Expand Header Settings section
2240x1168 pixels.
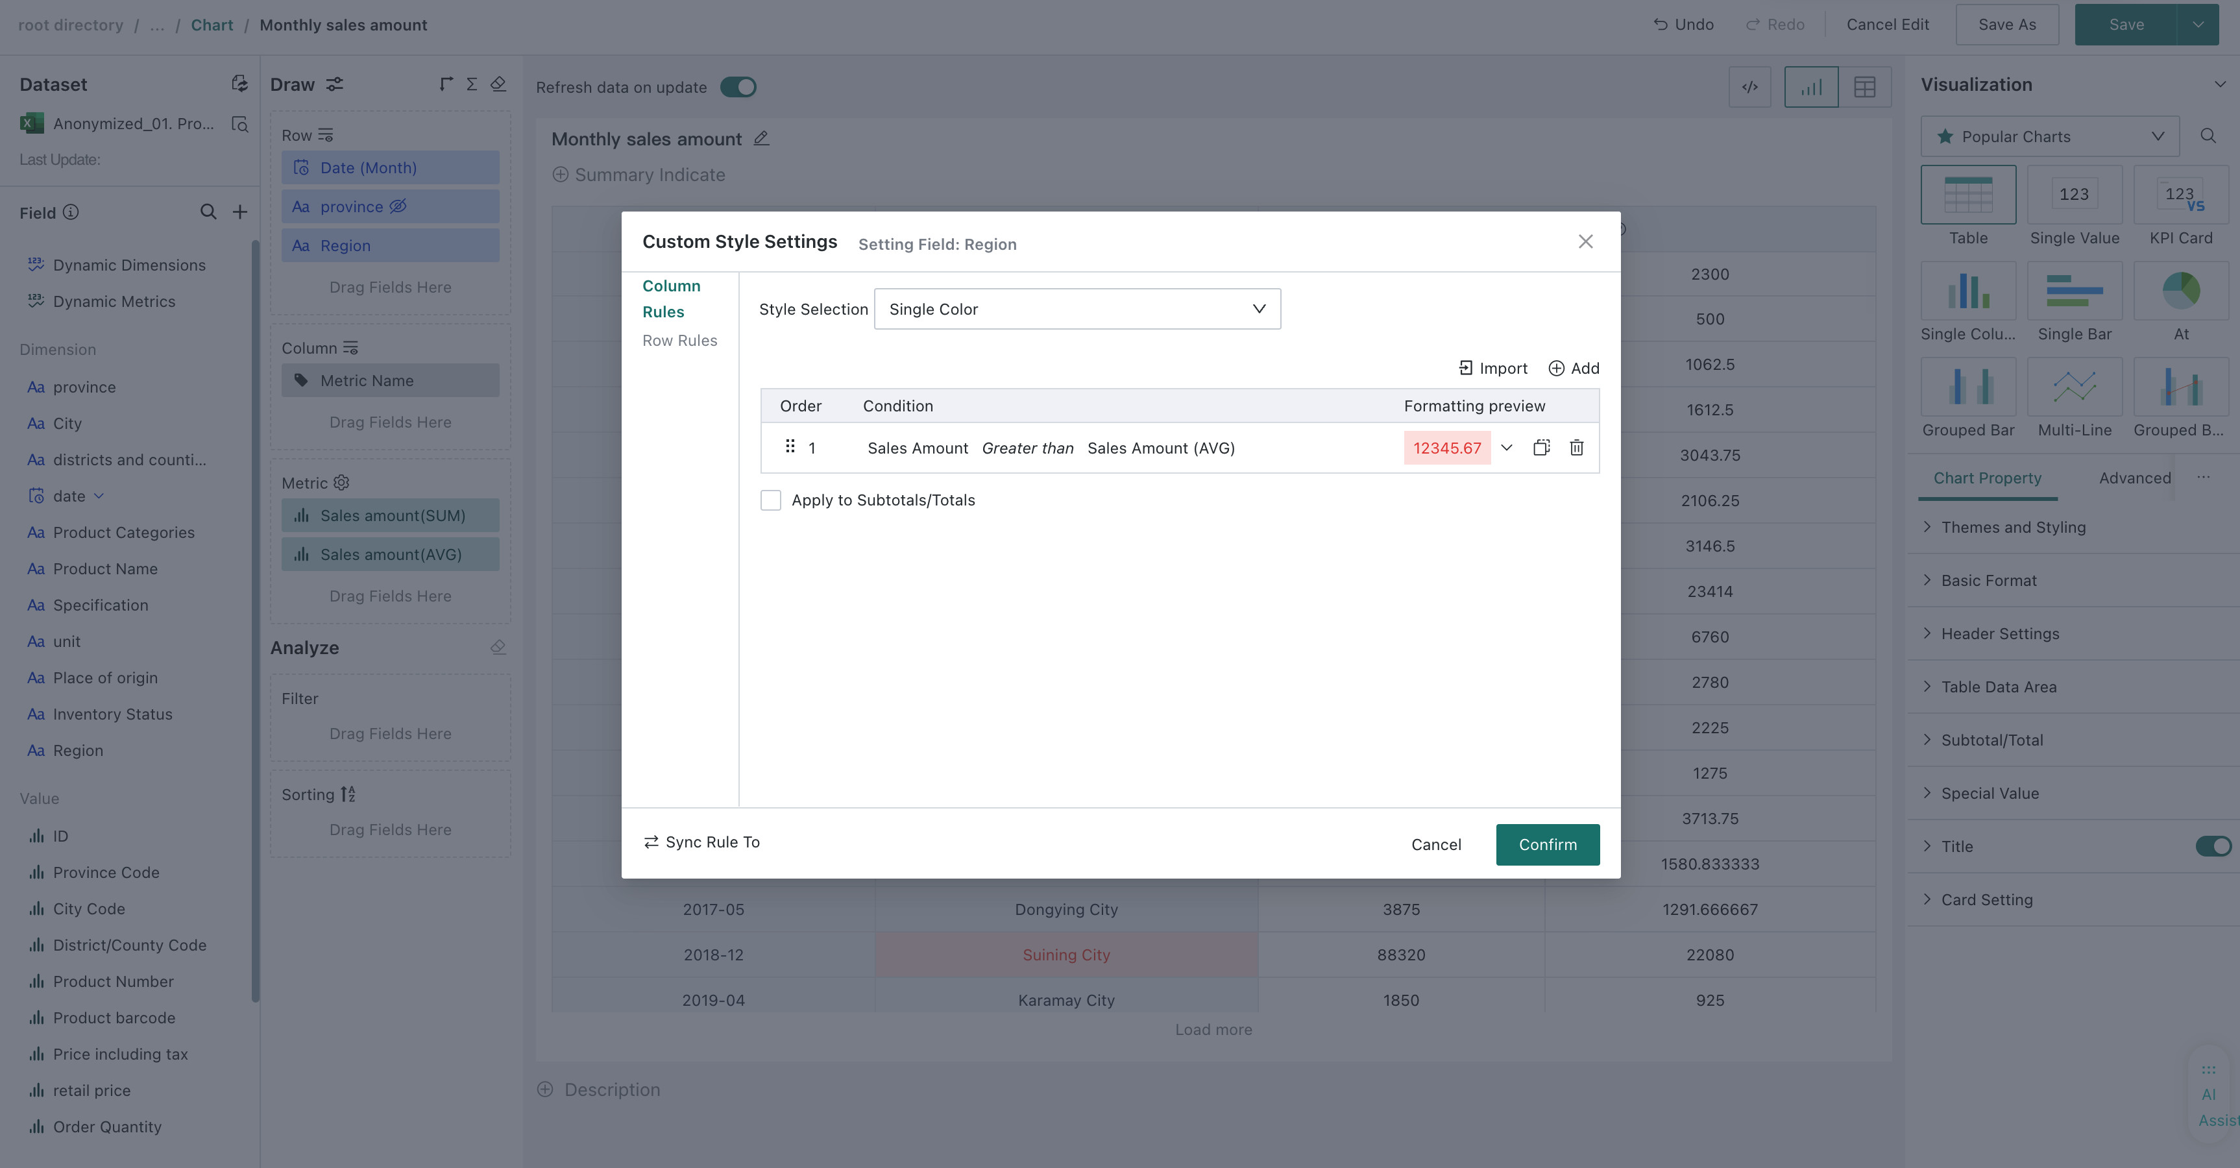pos(2074,633)
